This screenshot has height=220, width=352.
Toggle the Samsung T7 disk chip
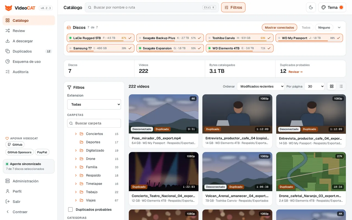(101, 48)
